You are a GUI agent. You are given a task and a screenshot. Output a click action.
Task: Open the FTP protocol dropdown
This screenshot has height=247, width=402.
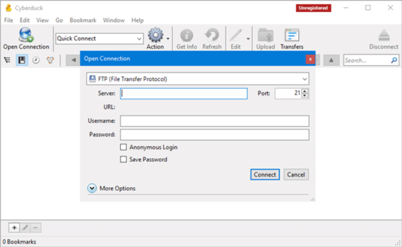click(198, 79)
